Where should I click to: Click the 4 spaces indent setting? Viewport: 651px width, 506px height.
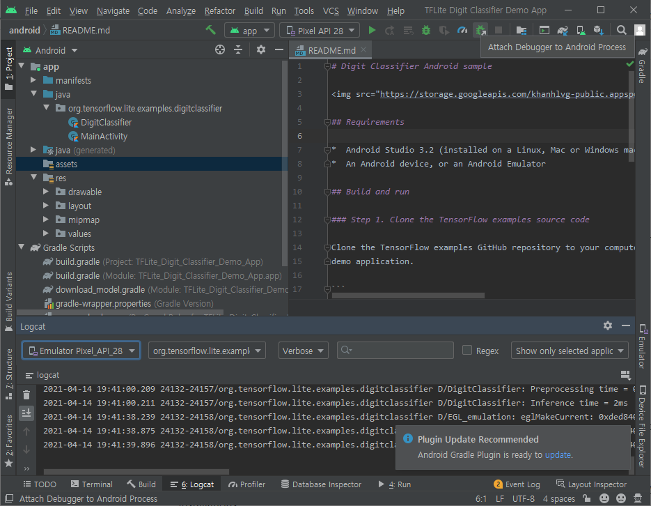[559, 498]
